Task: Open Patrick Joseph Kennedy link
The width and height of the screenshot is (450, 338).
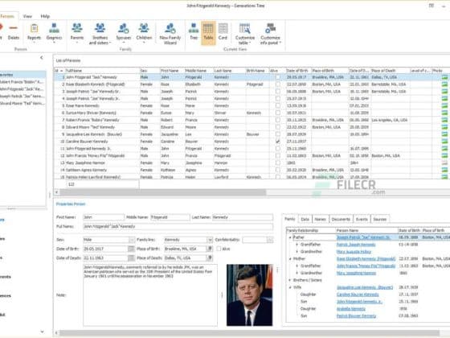Action: (x=356, y=245)
